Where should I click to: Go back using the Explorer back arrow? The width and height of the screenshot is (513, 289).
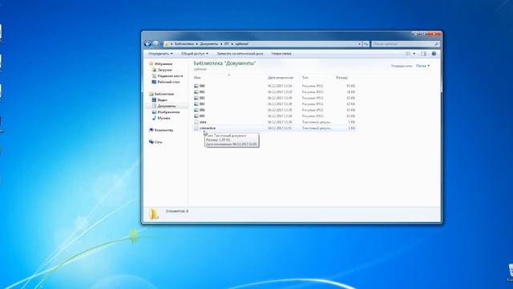tap(147, 43)
